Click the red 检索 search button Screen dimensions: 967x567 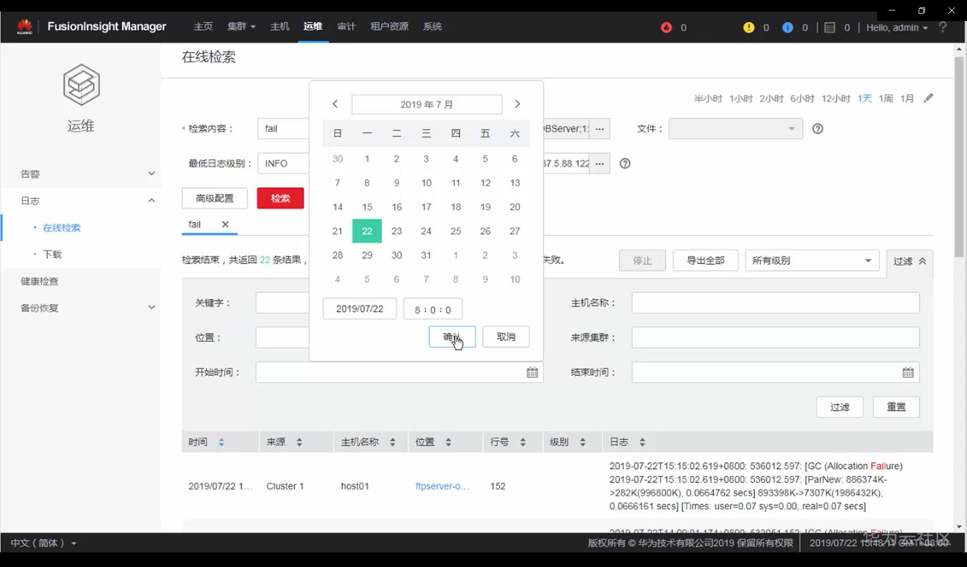tap(280, 198)
